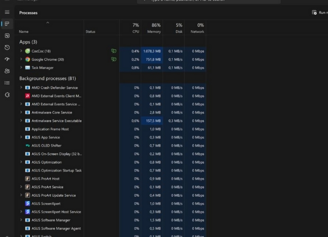
Task: Expand the ASUS App Service row
Action: [x=21, y=137]
